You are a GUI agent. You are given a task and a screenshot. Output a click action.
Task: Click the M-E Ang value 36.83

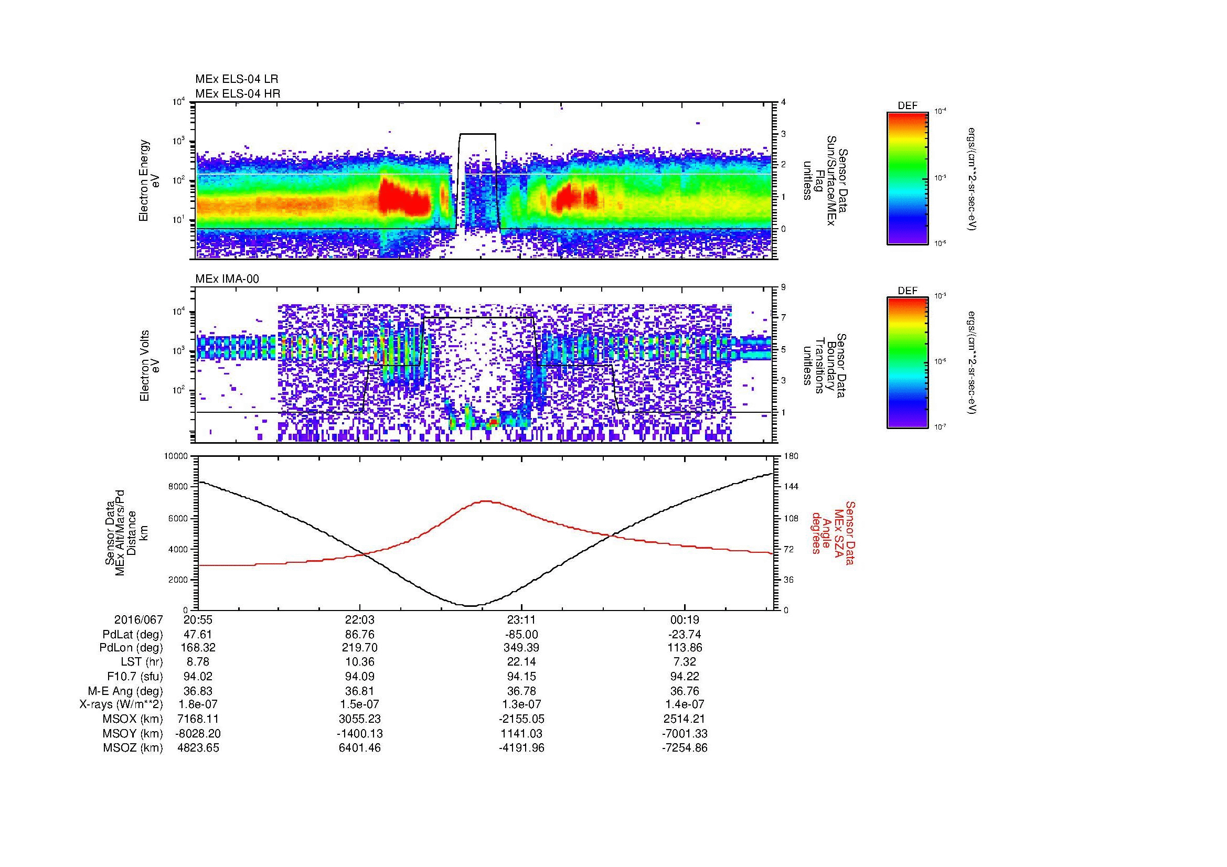[x=198, y=691]
